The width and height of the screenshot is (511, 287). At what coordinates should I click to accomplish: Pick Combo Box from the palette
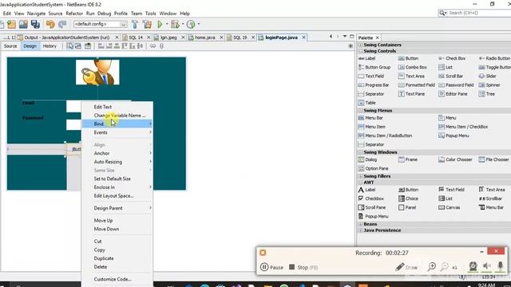click(413, 67)
